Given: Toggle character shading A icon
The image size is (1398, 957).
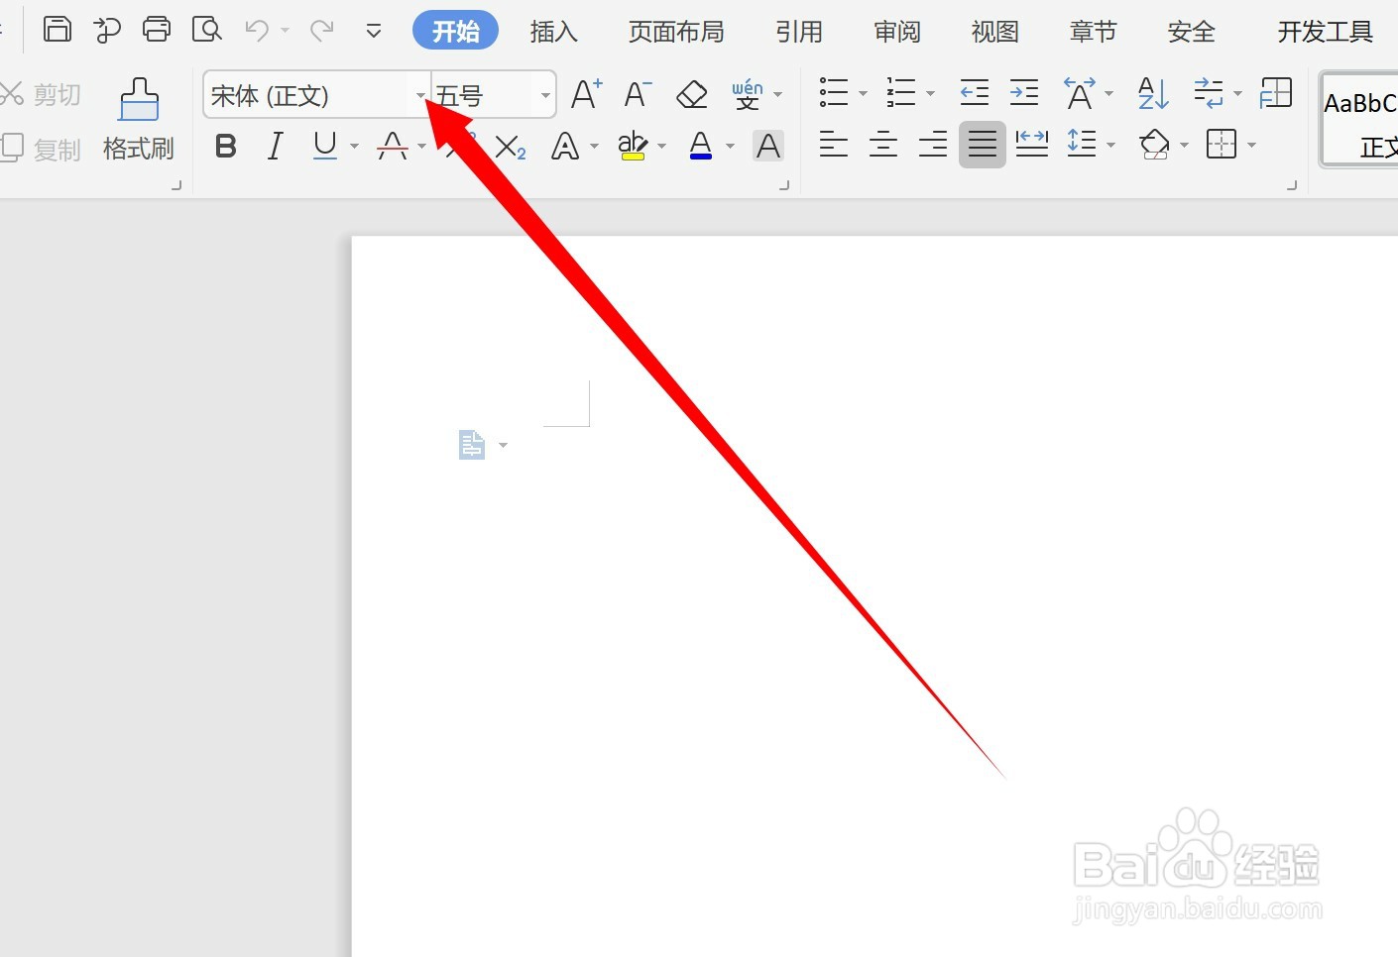Looking at the screenshot, I should pos(768,147).
